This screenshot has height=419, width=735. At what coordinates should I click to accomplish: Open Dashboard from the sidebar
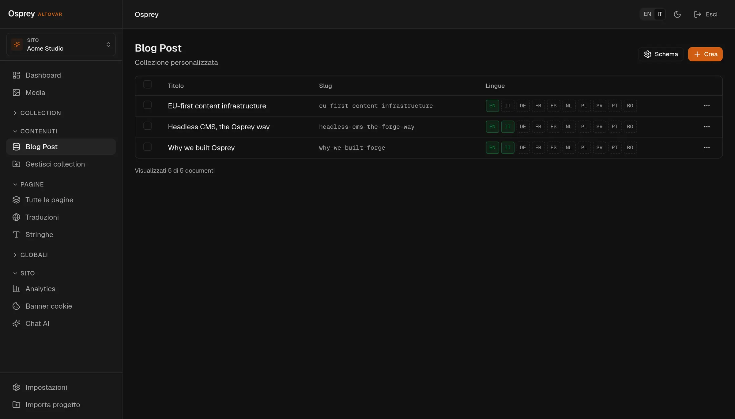(61, 75)
